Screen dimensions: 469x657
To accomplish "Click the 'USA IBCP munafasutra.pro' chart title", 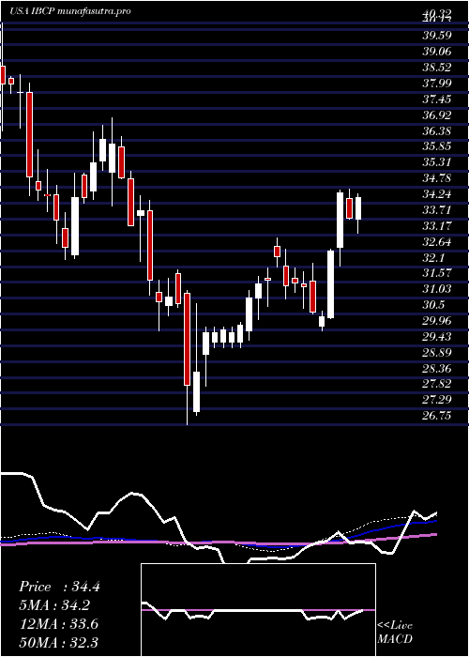I will [70, 11].
